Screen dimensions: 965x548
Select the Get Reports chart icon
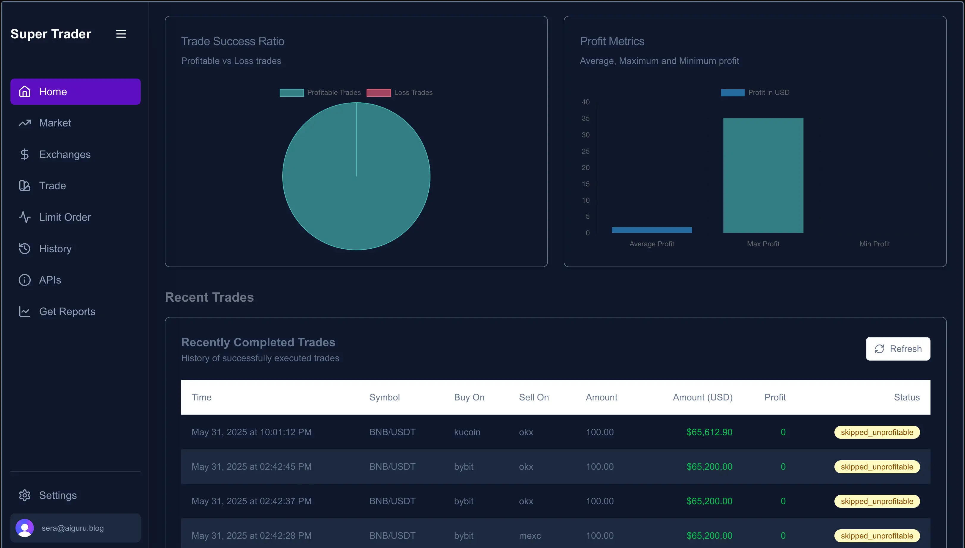coord(24,311)
